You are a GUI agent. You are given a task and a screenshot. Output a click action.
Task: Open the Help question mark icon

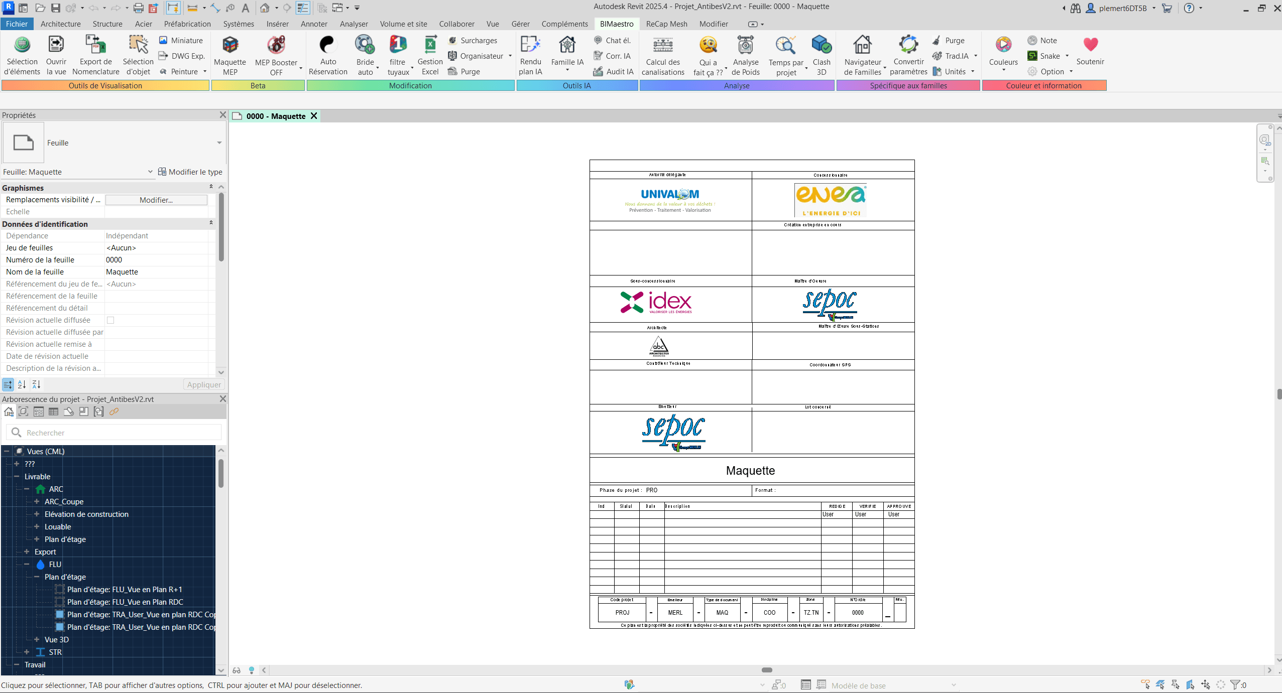[1189, 8]
